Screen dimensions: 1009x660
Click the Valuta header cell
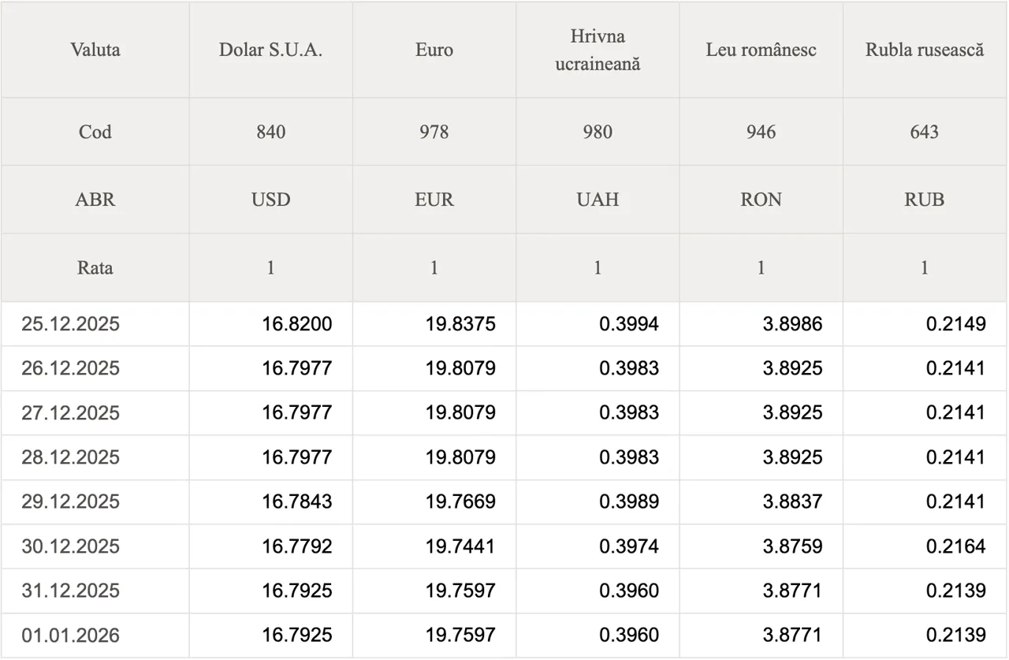[95, 50]
